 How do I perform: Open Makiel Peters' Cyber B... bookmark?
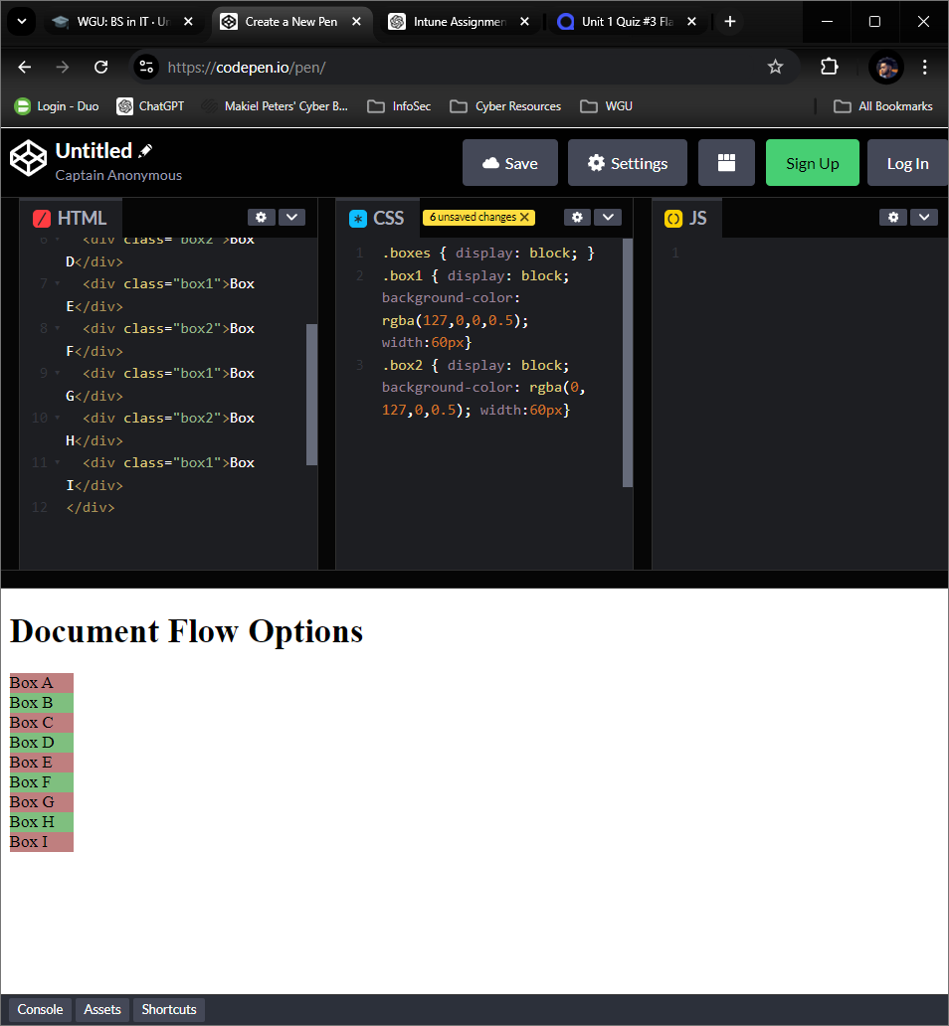[276, 106]
